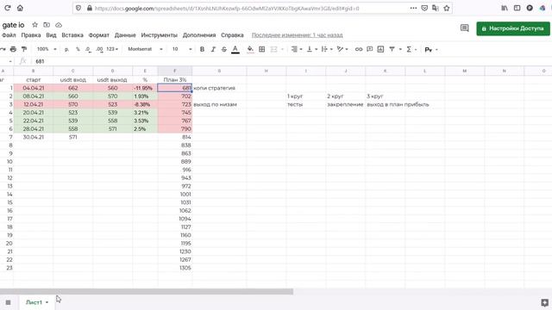
Task: Create a filter with the funnel icon
Action: (x=392, y=49)
